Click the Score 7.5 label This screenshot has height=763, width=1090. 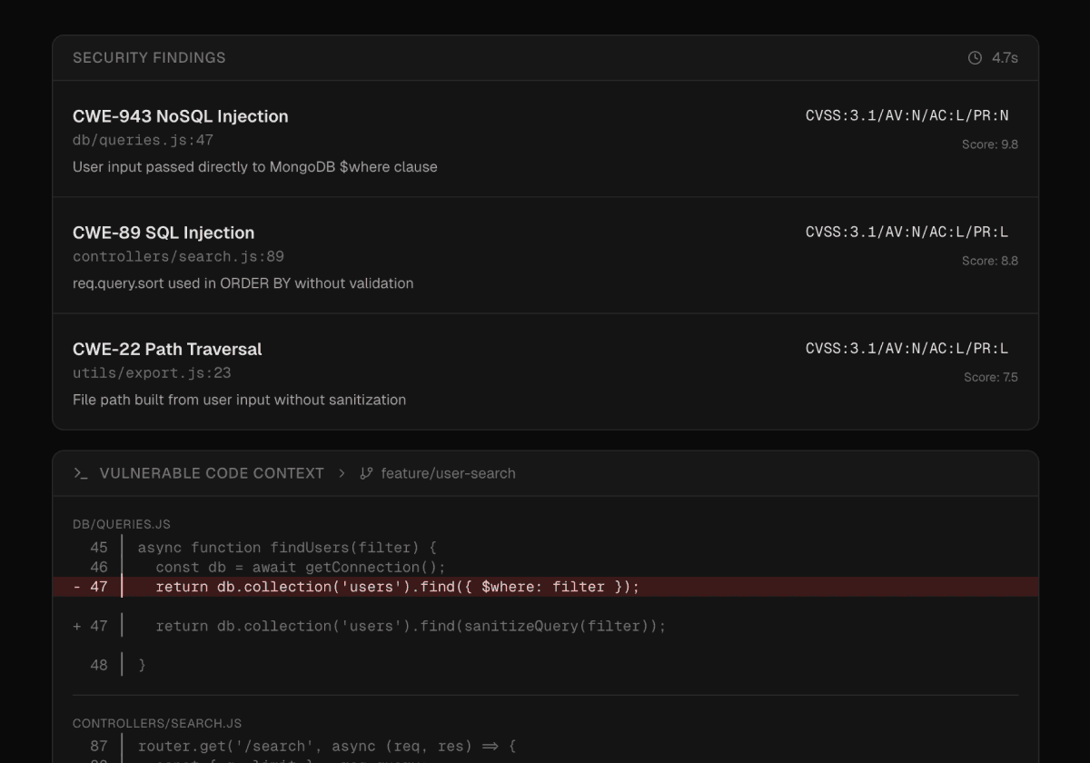(990, 377)
